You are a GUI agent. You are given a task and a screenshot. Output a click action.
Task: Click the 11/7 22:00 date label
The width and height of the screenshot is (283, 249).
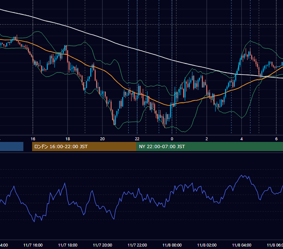click(x=137, y=245)
